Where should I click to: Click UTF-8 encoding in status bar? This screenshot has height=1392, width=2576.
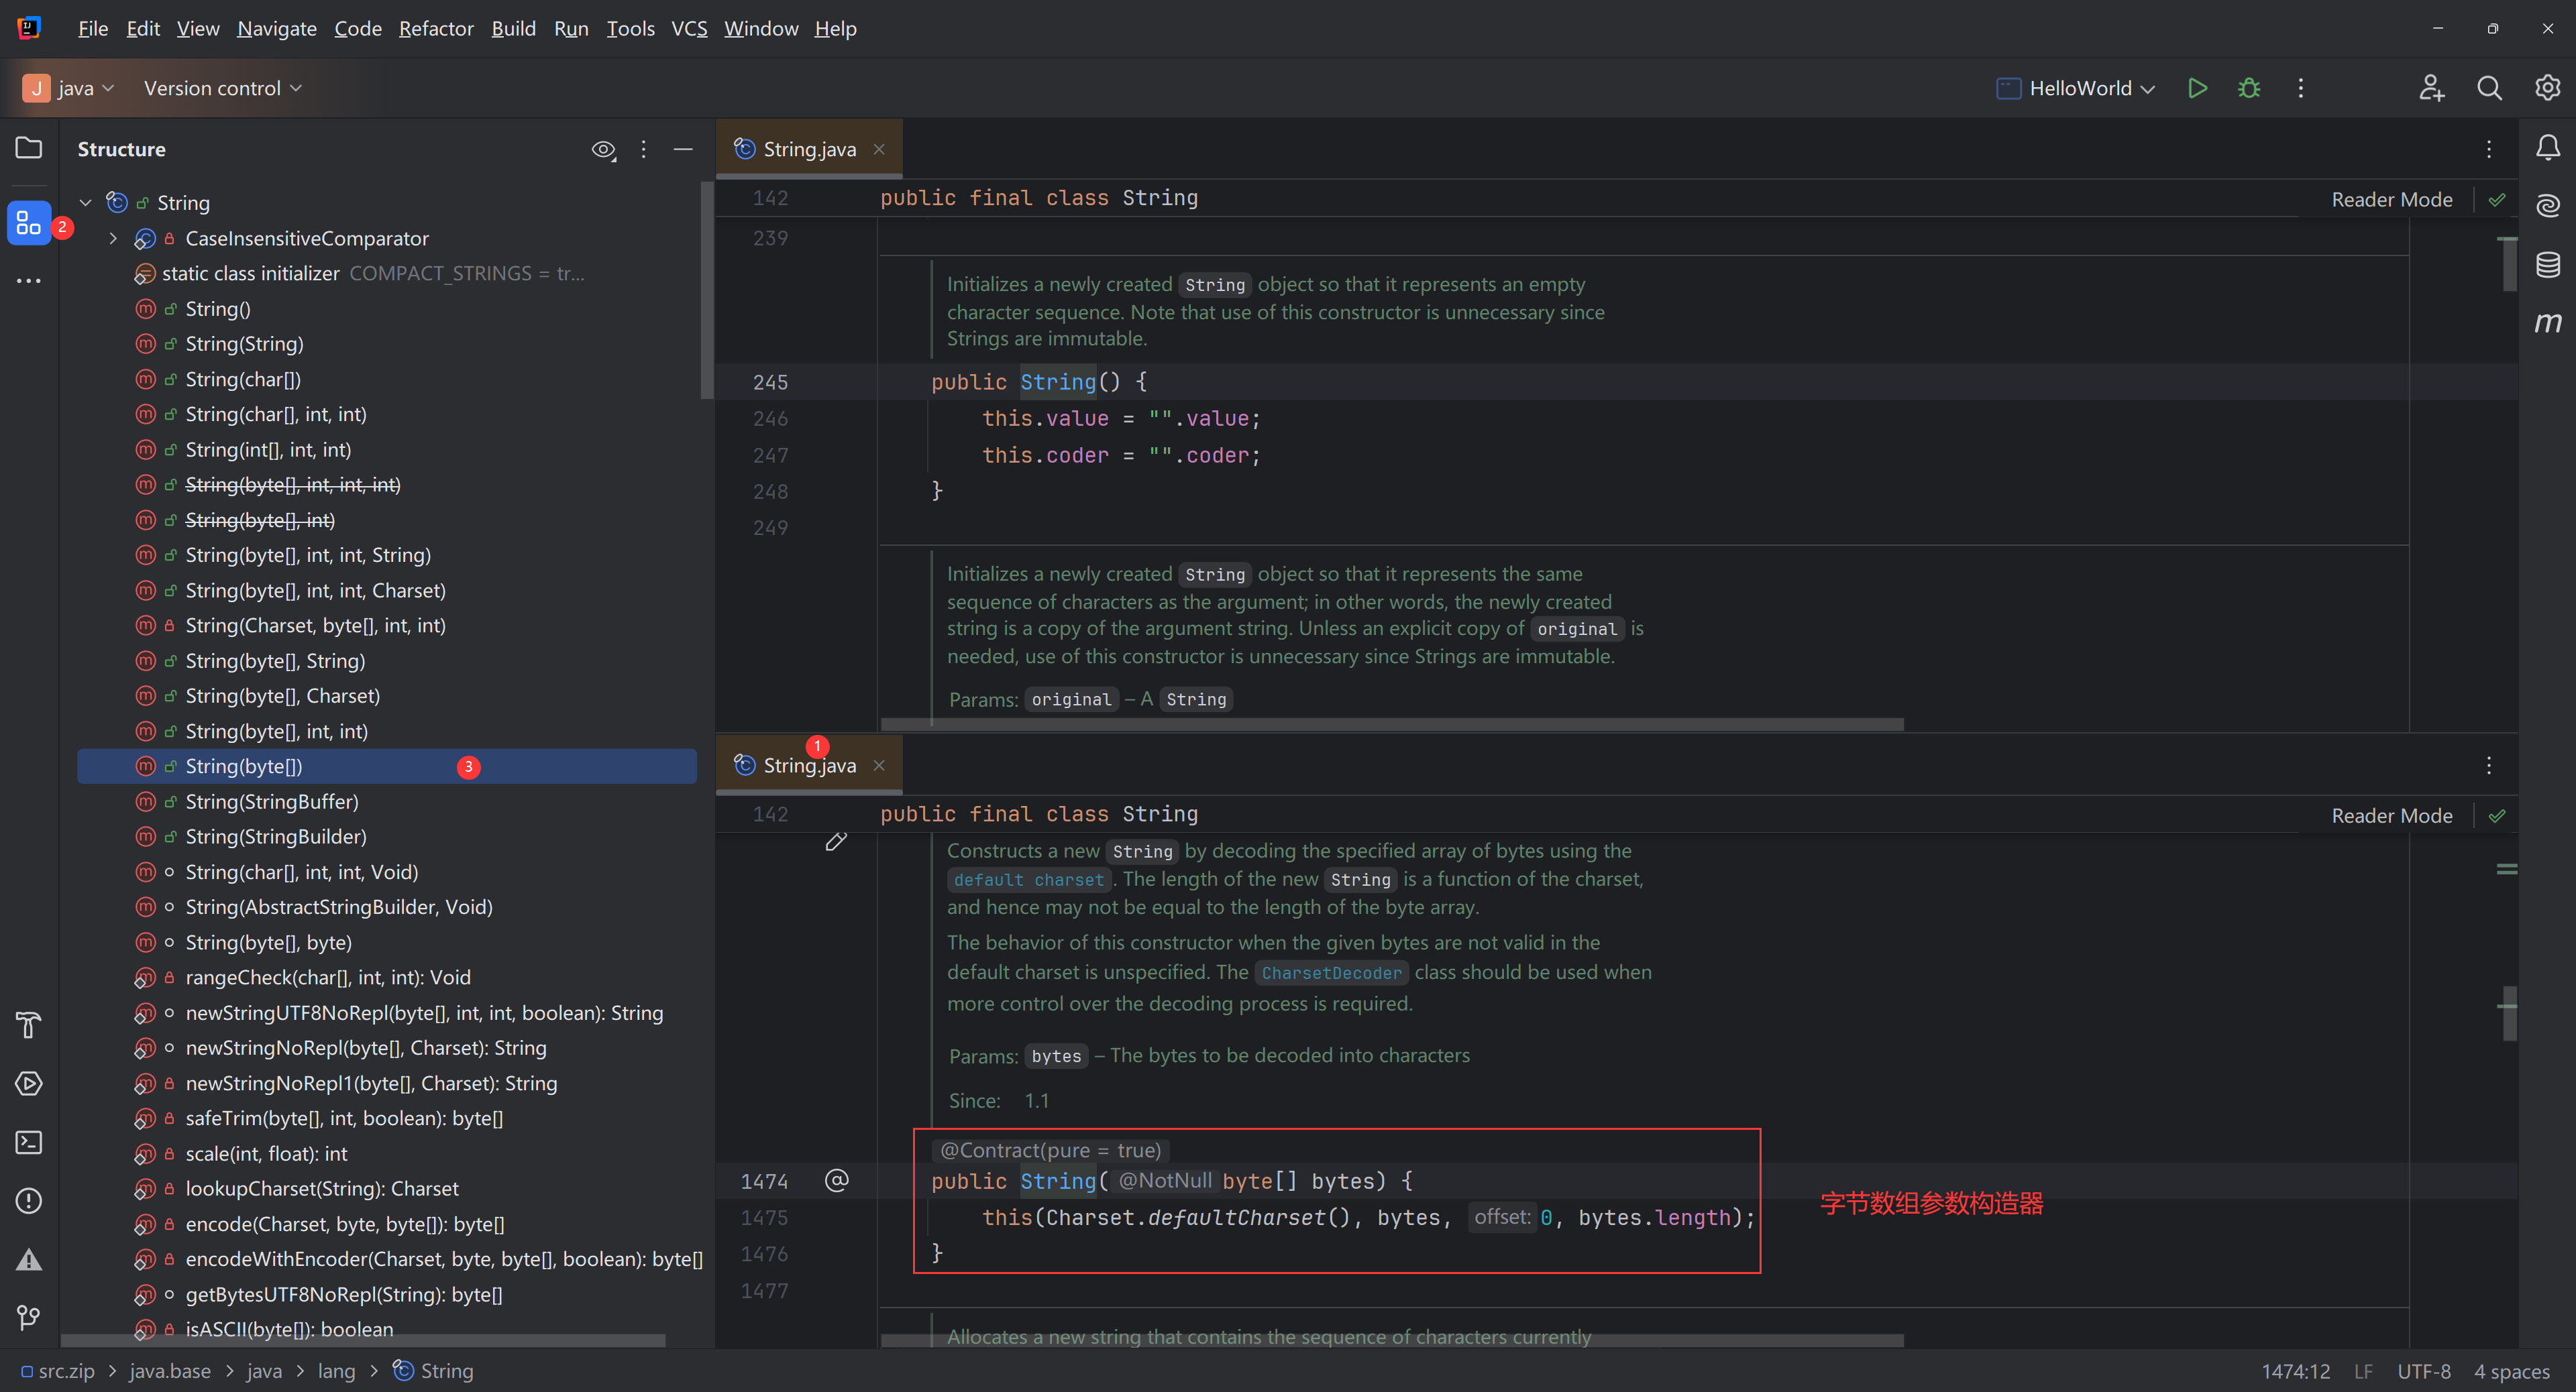pos(2423,1371)
